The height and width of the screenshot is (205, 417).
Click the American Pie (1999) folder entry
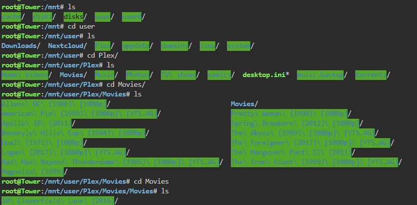click(x=79, y=114)
